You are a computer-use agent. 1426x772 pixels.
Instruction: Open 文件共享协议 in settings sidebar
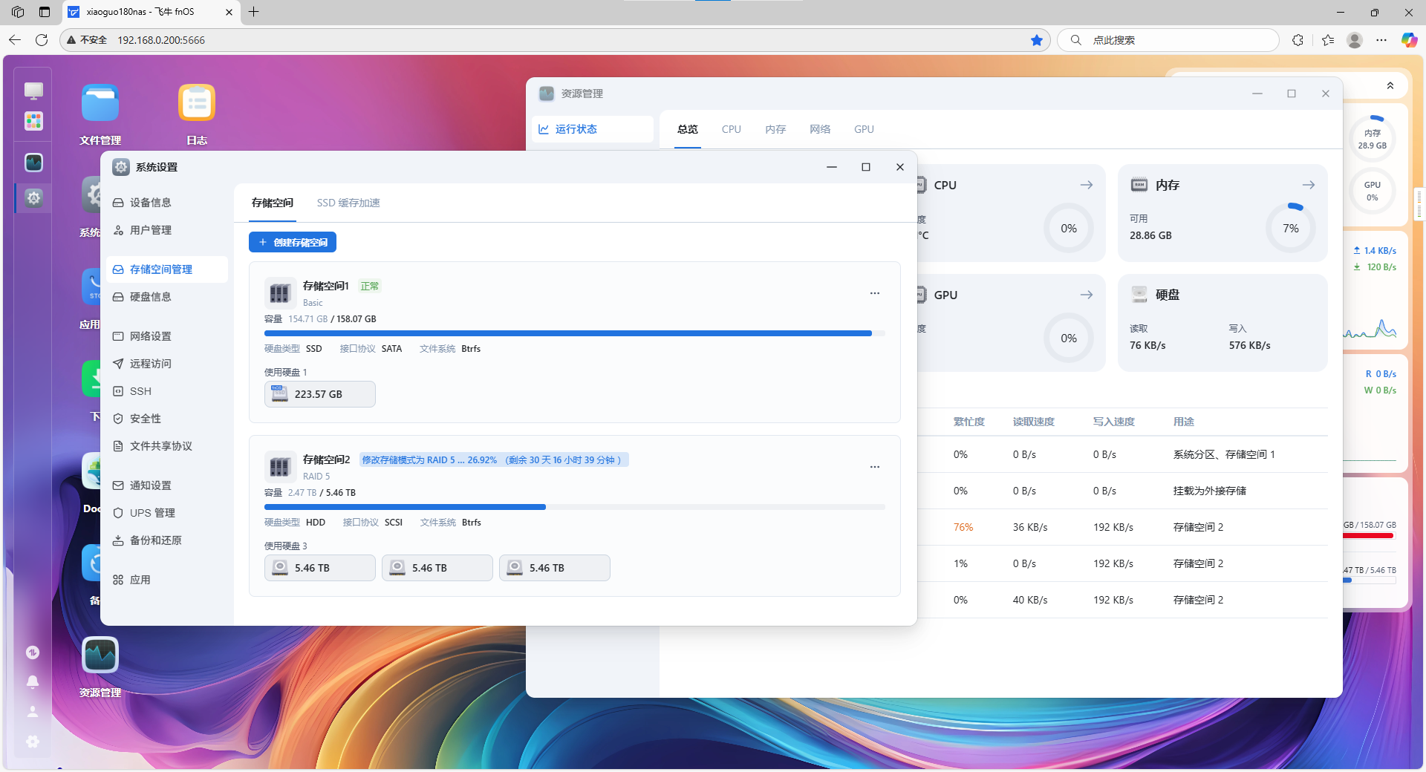tap(167, 446)
